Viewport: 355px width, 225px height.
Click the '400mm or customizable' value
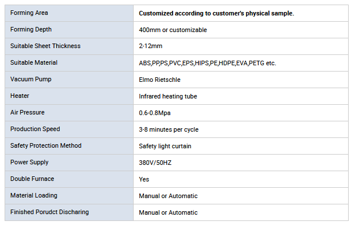[173, 30]
